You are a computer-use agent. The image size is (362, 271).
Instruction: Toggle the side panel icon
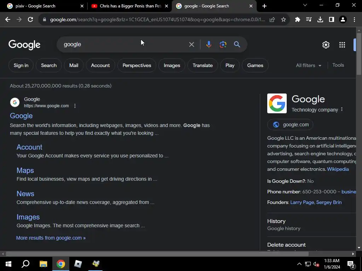click(332, 20)
